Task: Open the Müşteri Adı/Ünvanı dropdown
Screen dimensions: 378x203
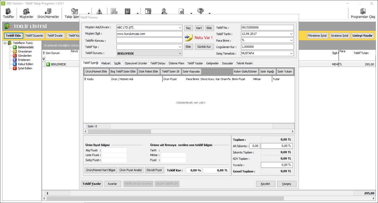Action: pyautogui.click(x=180, y=27)
